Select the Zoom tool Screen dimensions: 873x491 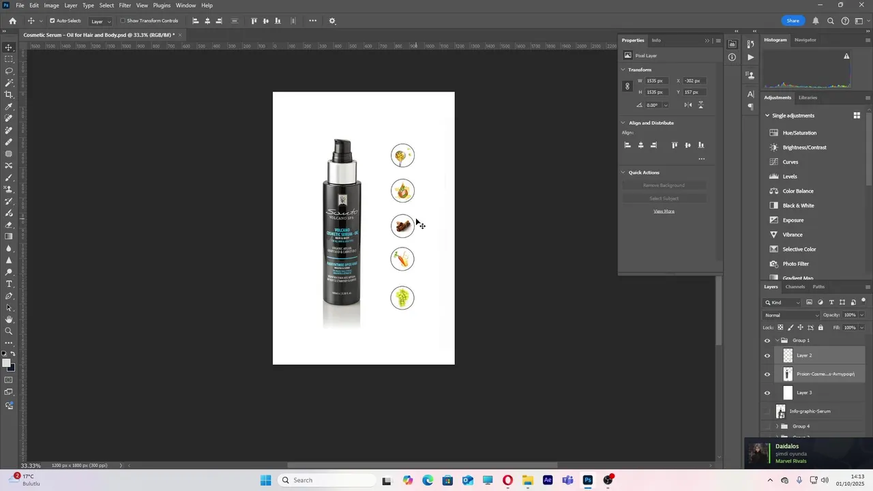click(x=9, y=331)
